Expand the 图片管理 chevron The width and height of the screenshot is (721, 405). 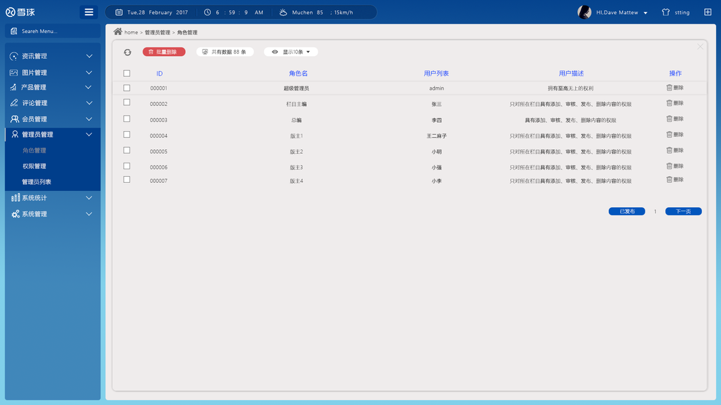(89, 72)
